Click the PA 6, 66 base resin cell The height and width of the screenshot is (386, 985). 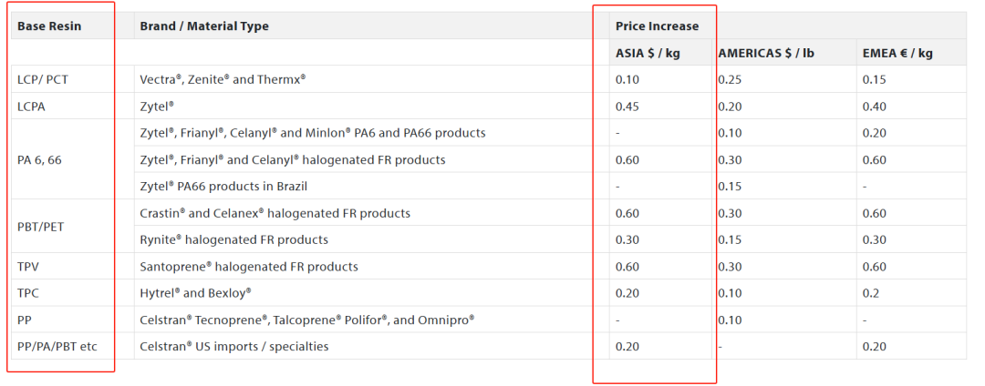coord(41,160)
